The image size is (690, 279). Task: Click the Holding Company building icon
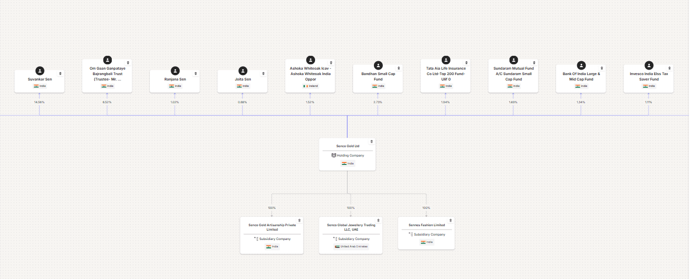tap(333, 155)
